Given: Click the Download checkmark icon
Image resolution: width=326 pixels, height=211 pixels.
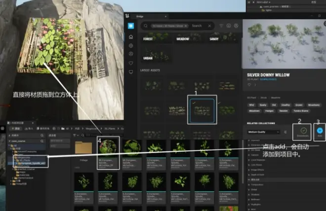Looking at the screenshot, I should (303, 131).
